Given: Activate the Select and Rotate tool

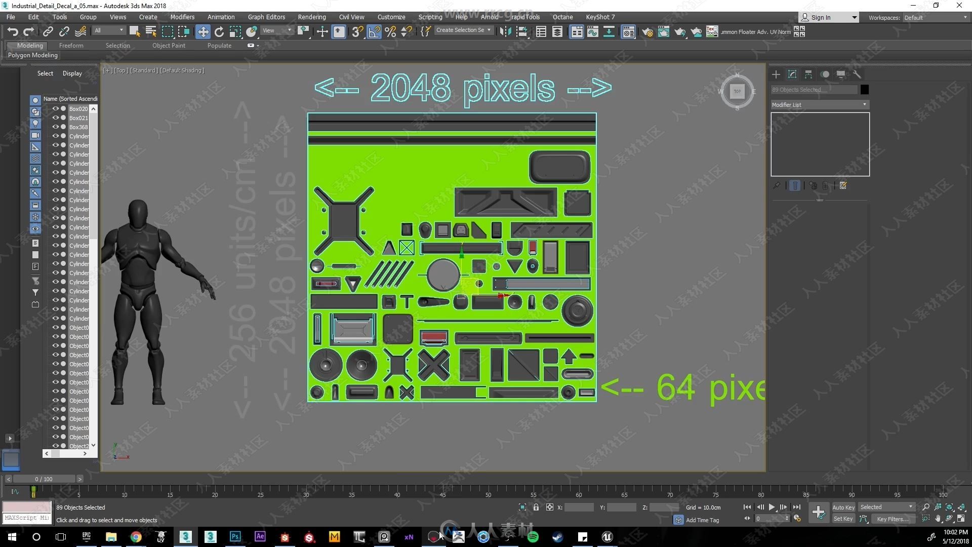Looking at the screenshot, I should pyautogui.click(x=219, y=32).
